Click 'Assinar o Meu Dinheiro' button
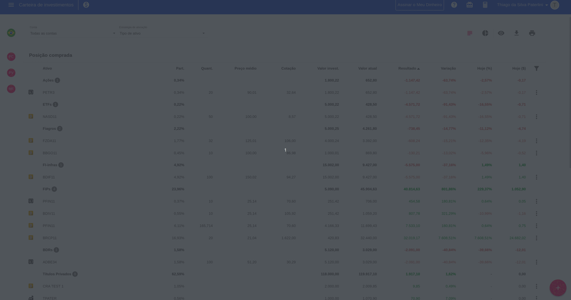Image resolution: width=571 pixels, height=300 pixels. point(419,5)
